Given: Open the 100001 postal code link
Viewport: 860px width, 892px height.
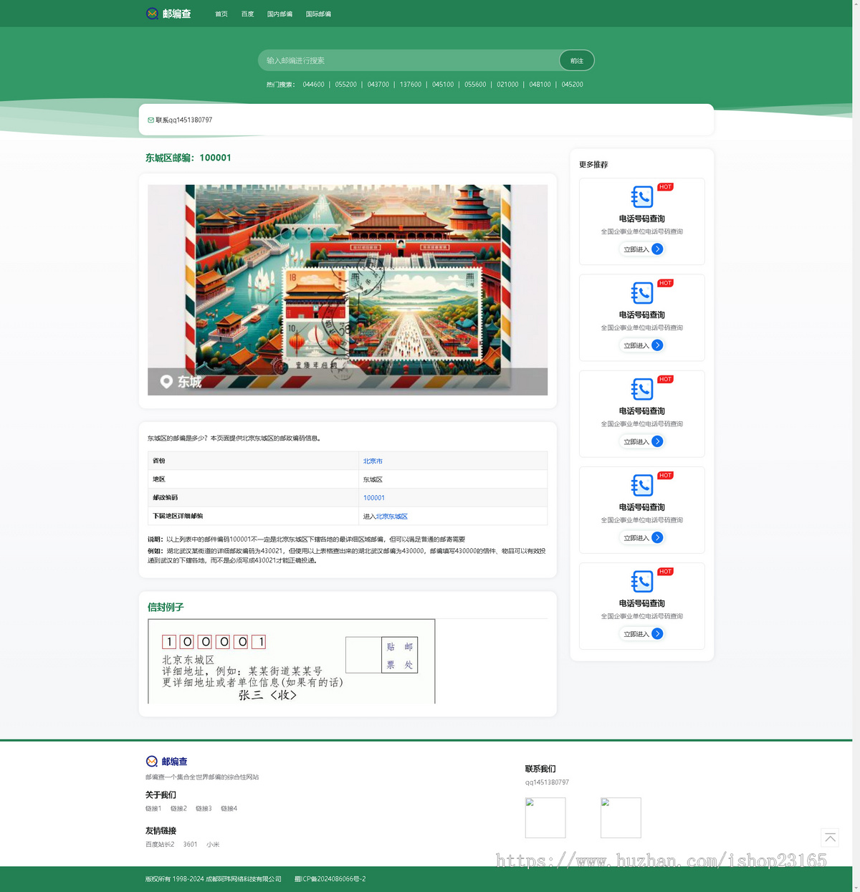Looking at the screenshot, I should pyautogui.click(x=374, y=498).
